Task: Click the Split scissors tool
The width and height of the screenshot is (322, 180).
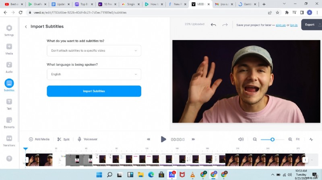Action: pyautogui.click(x=63, y=139)
